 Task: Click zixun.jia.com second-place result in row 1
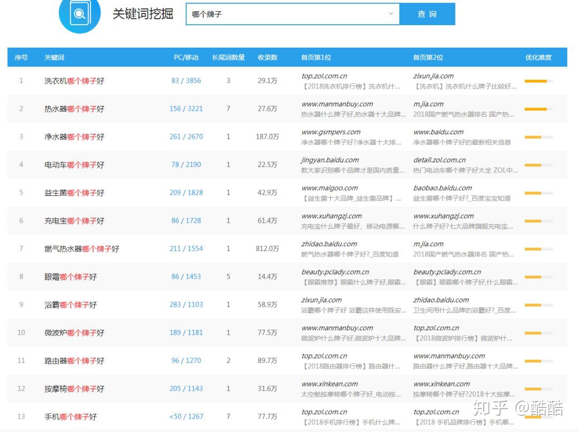click(433, 76)
